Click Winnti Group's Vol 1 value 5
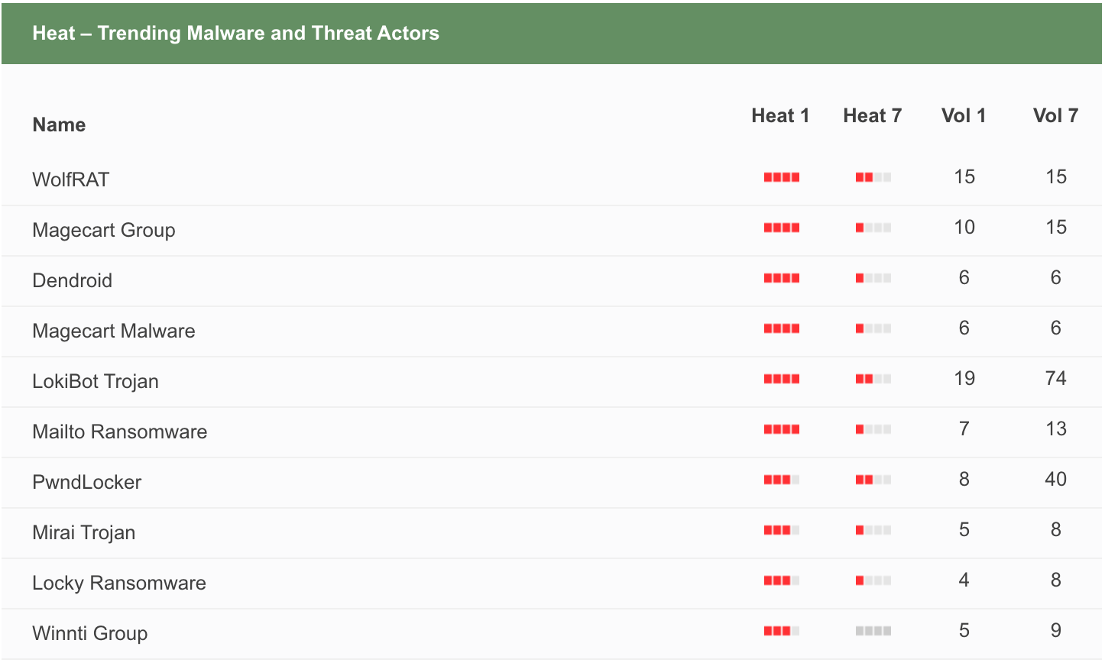This screenshot has width=1105, height=666. (964, 630)
